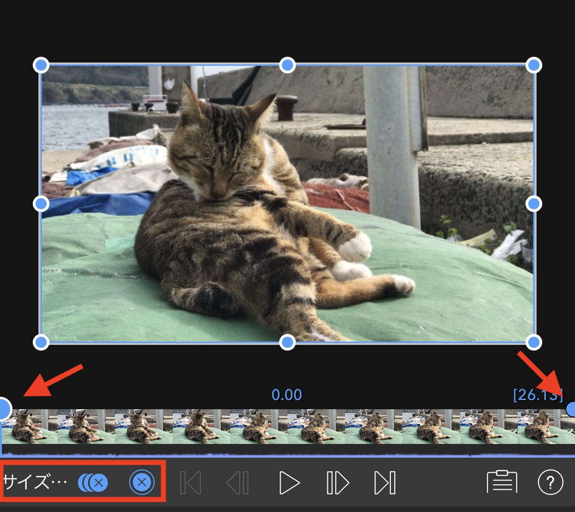Click the bottom-right resize handle
Image resolution: width=575 pixels, height=512 pixels.
tap(534, 342)
